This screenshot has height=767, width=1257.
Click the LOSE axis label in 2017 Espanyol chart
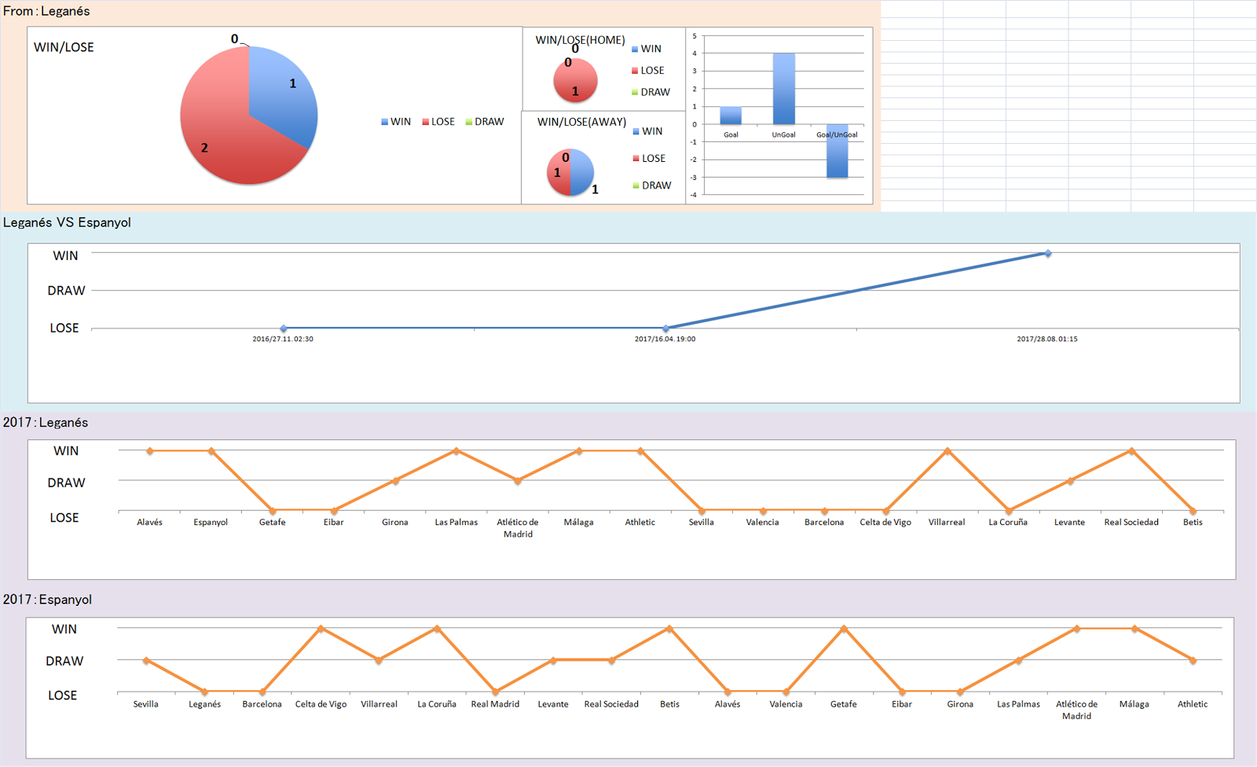point(62,695)
